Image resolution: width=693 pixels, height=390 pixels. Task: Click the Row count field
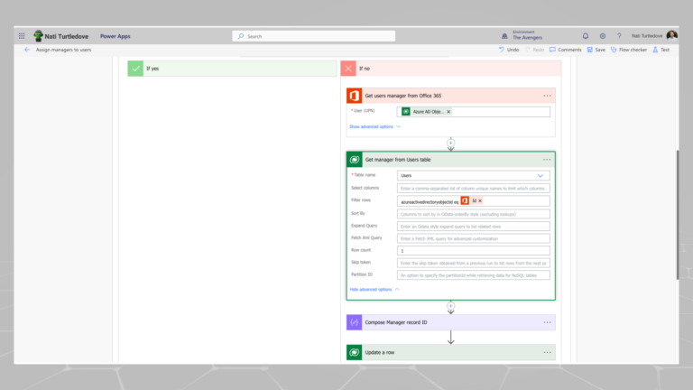474,251
